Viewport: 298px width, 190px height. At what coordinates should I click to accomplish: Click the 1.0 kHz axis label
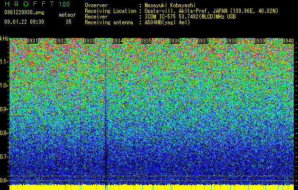(x=4, y=85)
